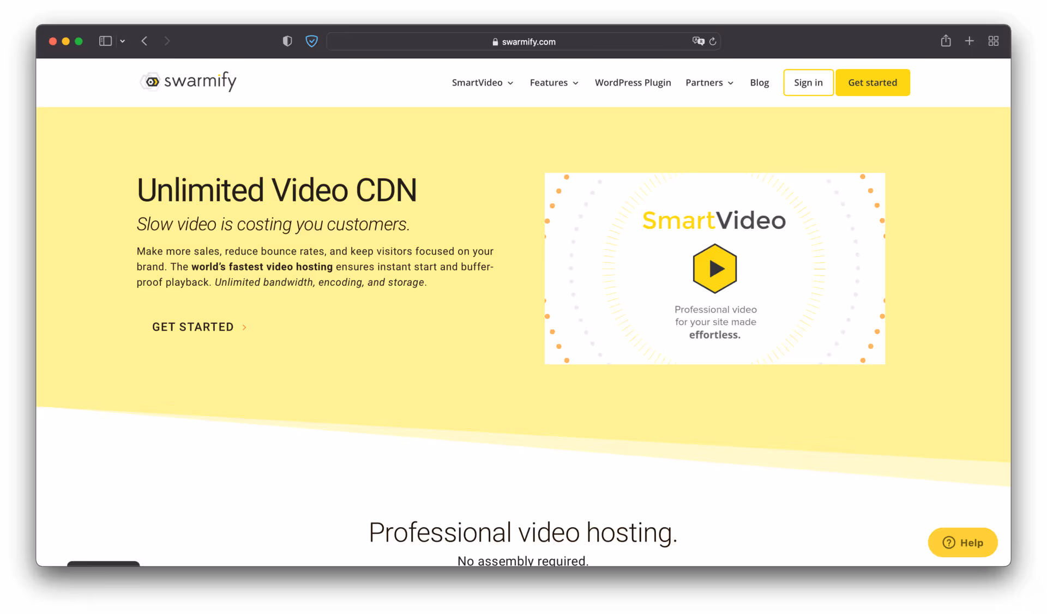Open the WordPress Plugin page

[633, 82]
